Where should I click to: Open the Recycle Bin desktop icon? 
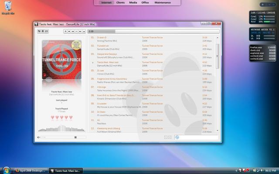(8, 8)
